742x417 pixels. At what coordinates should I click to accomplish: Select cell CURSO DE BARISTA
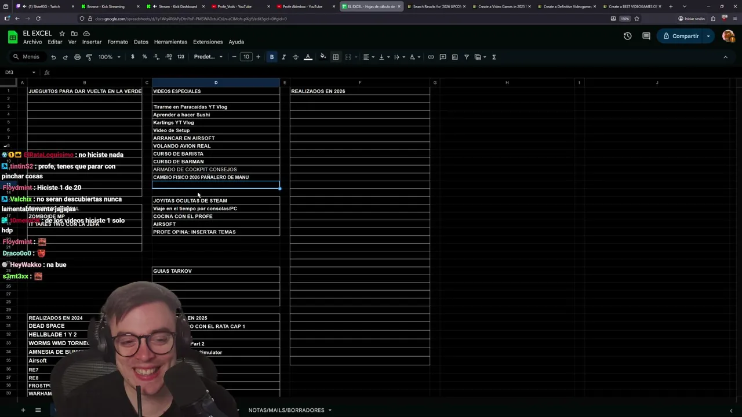point(216,153)
